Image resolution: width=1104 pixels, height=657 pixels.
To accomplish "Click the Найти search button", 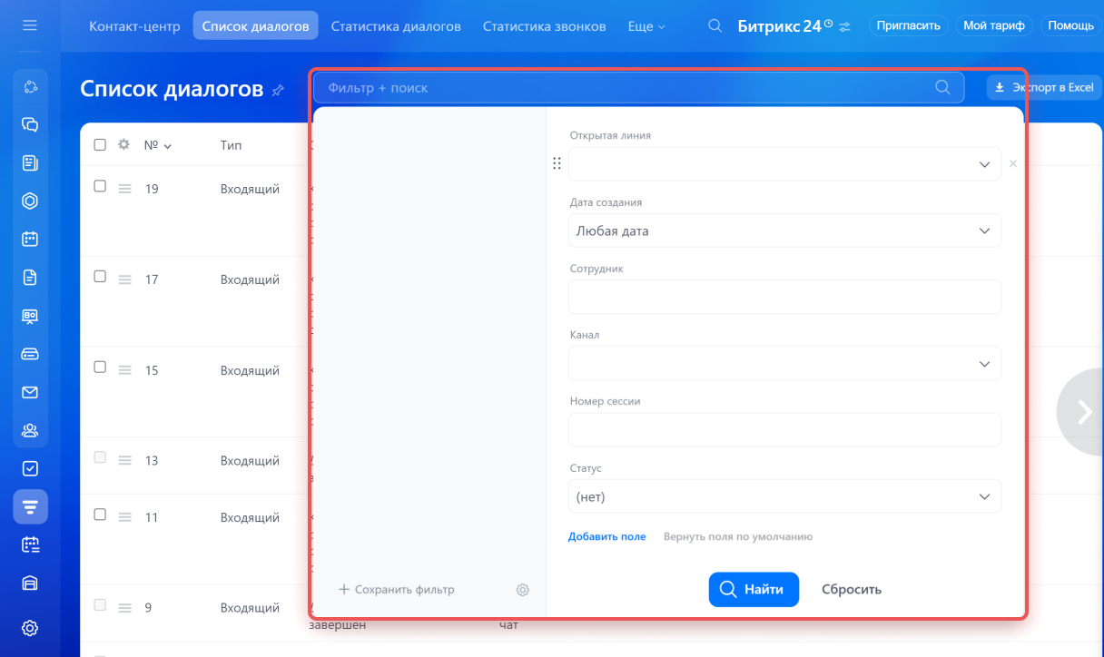I will click(x=754, y=589).
